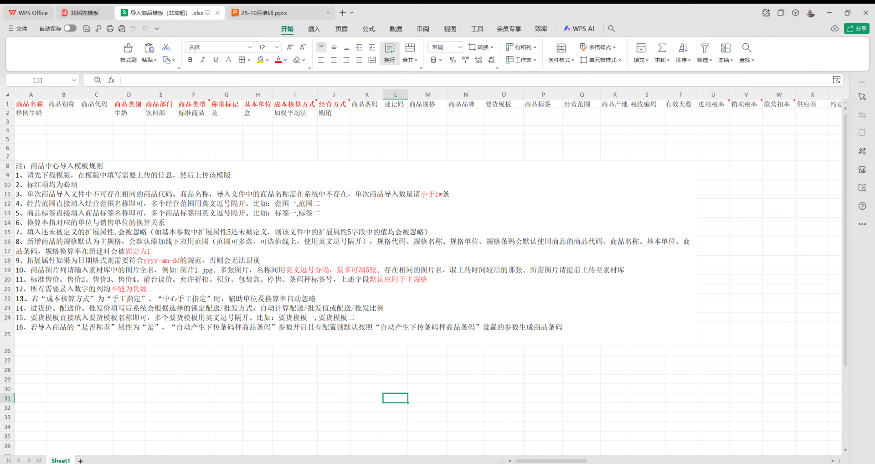Click the increase indent icon
Image resolution: width=875 pixels, height=464 pixels.
tap(372, 47)
